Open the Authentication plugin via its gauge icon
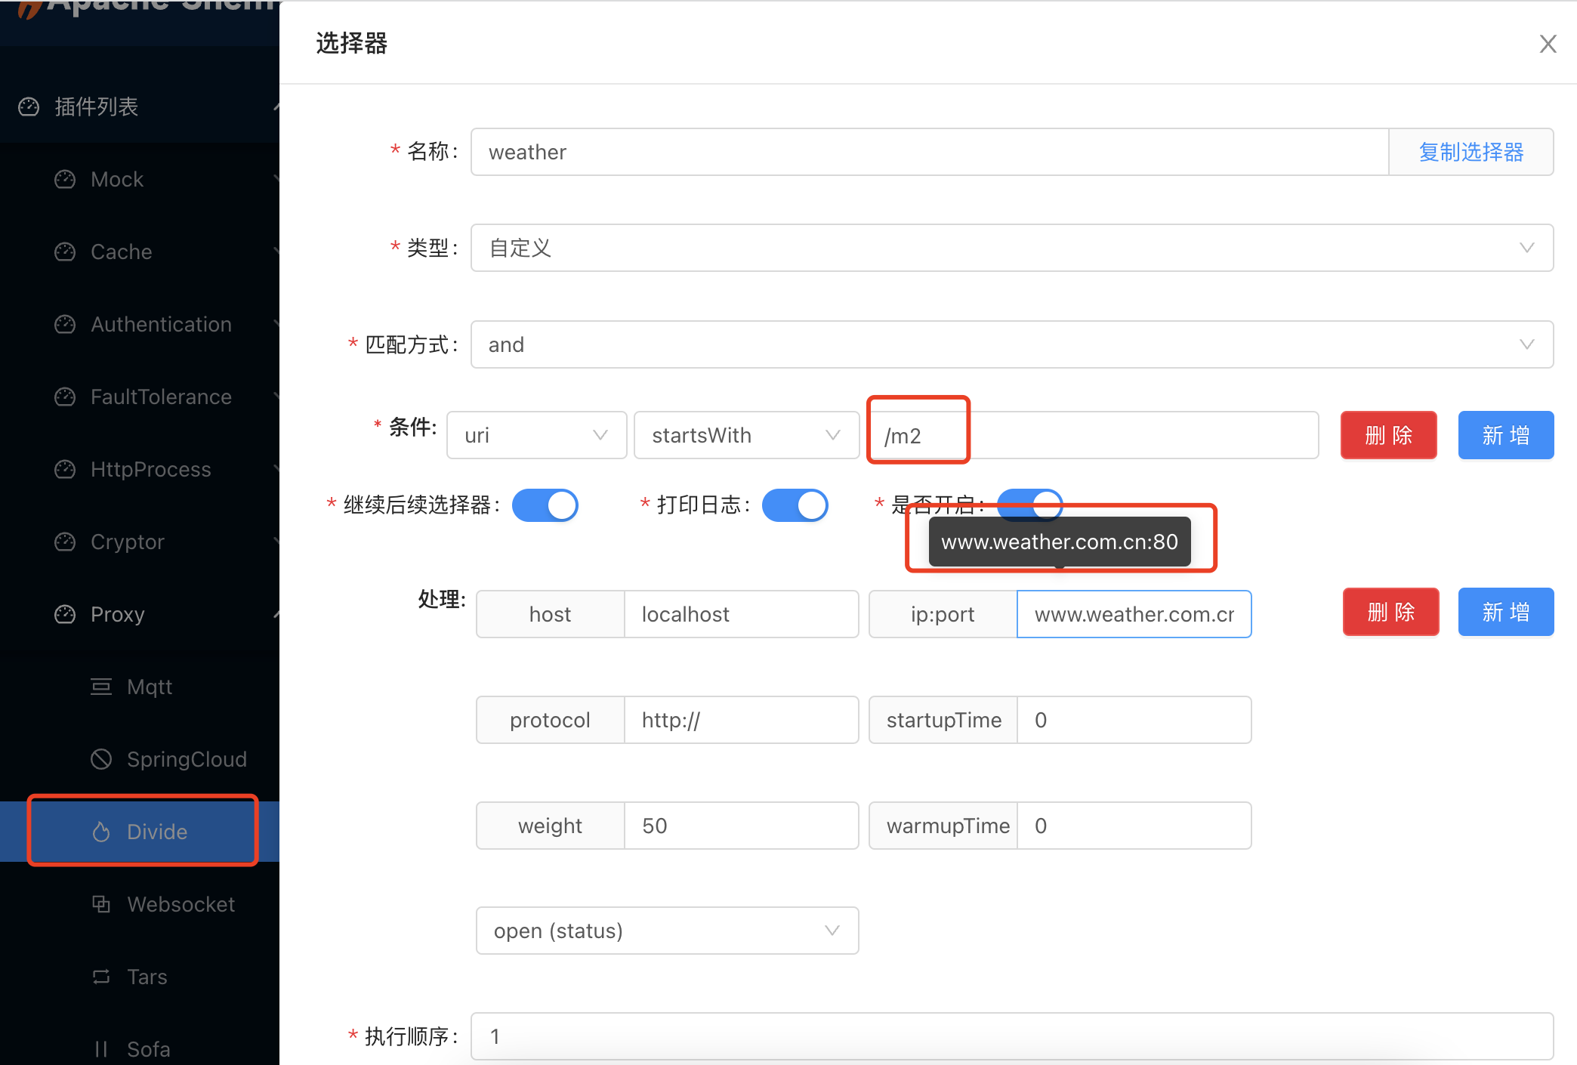The width and height of the screenshot is (1577, 1065). (x=64, y=324)
